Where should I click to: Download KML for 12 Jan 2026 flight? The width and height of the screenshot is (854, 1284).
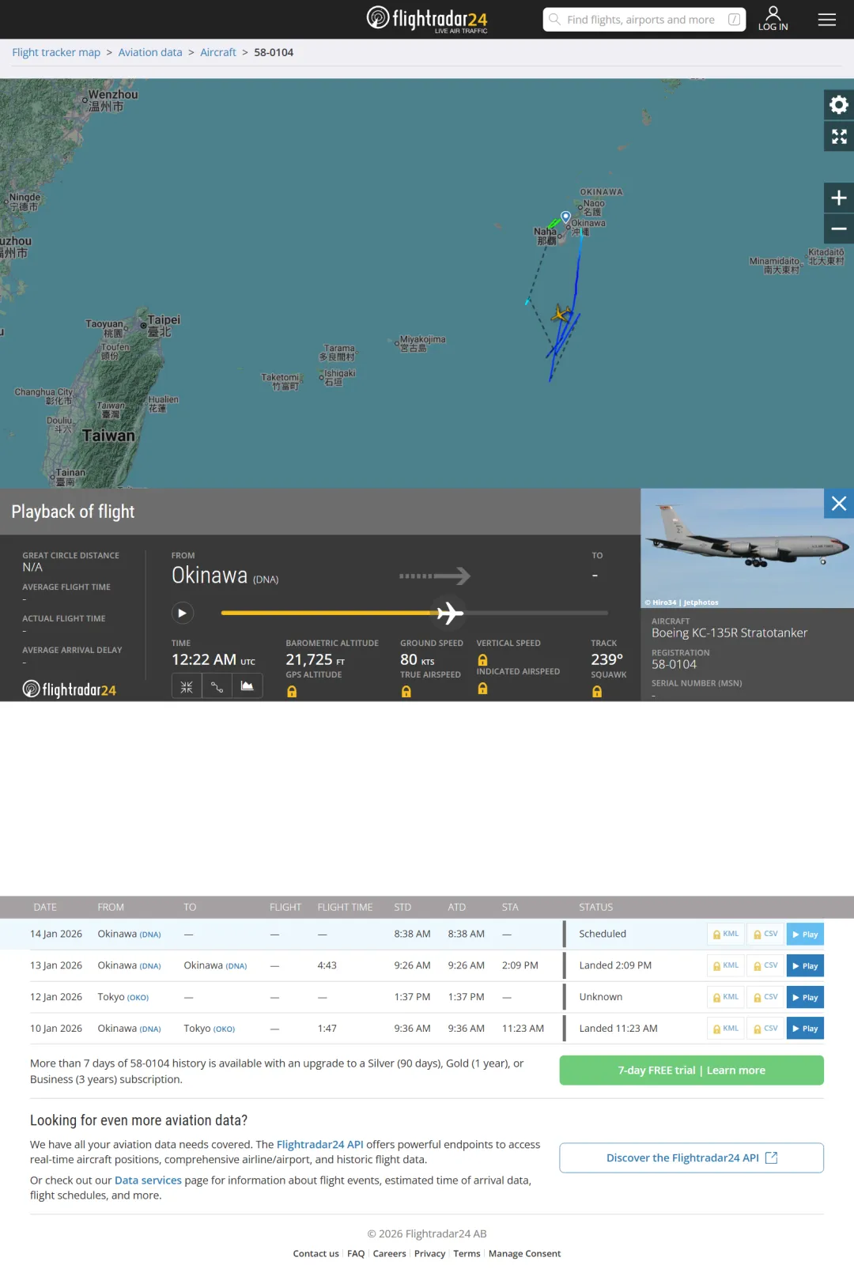click(726, 997)
